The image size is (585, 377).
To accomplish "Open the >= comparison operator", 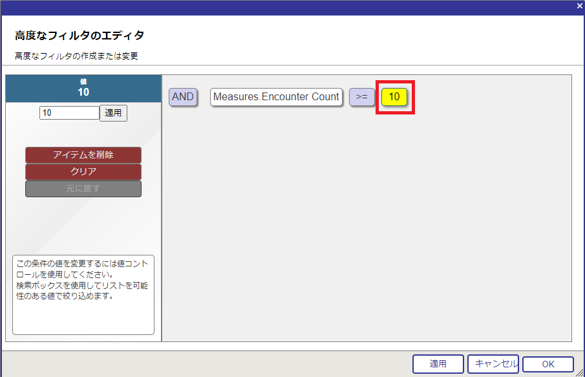I will [x=361, y=97].
